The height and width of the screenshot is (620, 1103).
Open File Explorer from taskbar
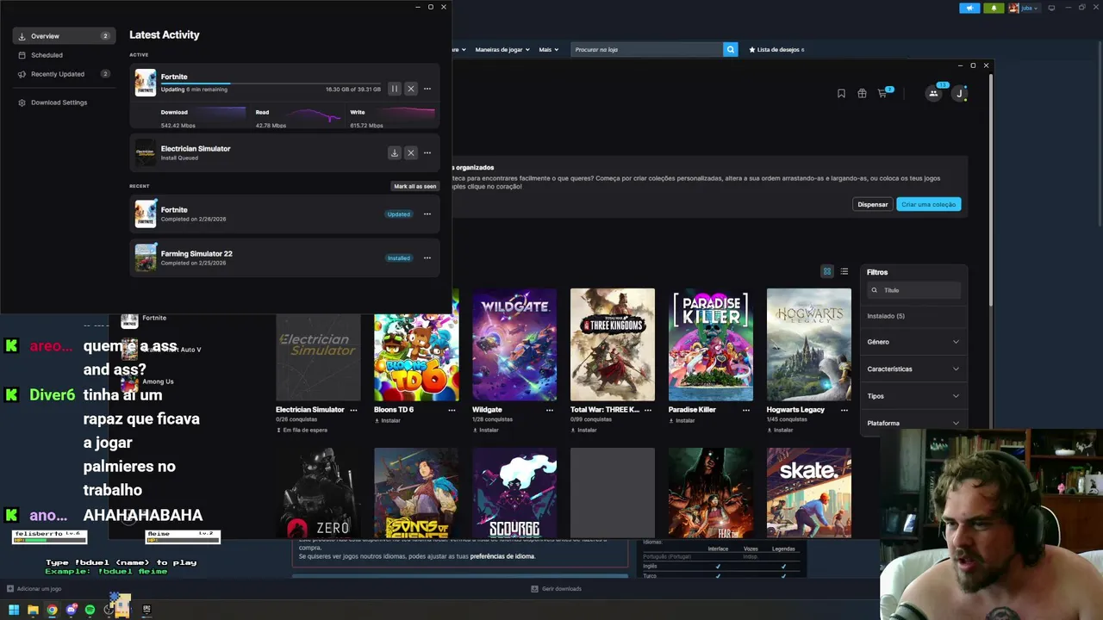point(33,610)
